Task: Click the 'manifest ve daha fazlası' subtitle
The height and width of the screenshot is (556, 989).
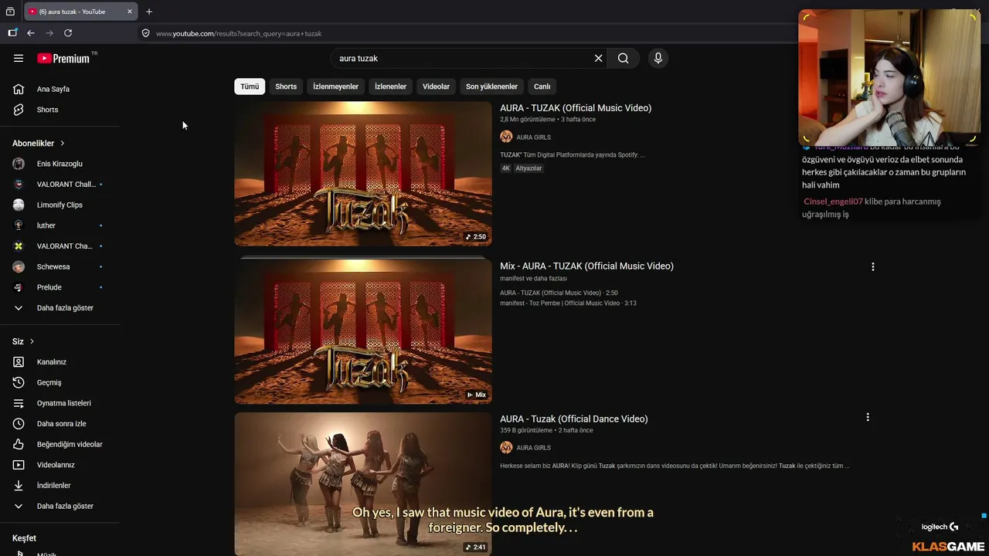Action: 533,278
